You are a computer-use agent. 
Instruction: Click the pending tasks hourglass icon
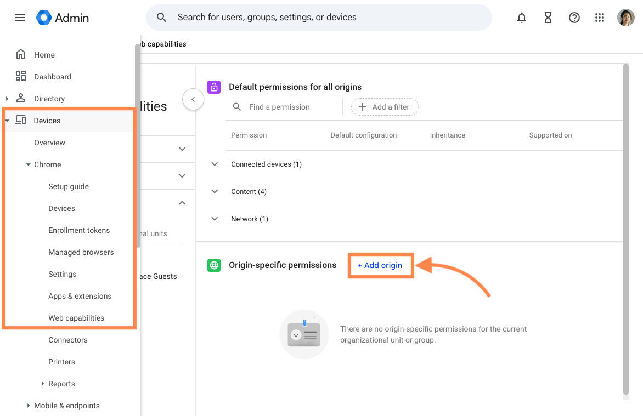(x=548, y=17)
